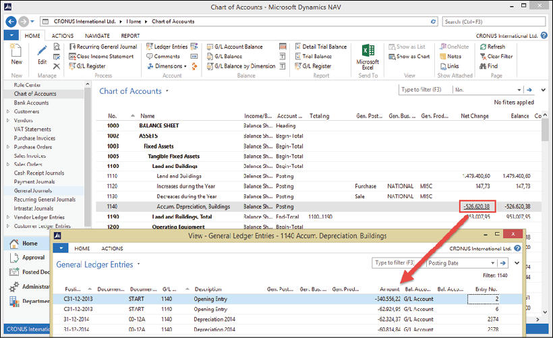Expand the Vendors navigation node
553x338 pixels.
click(8, 120)
